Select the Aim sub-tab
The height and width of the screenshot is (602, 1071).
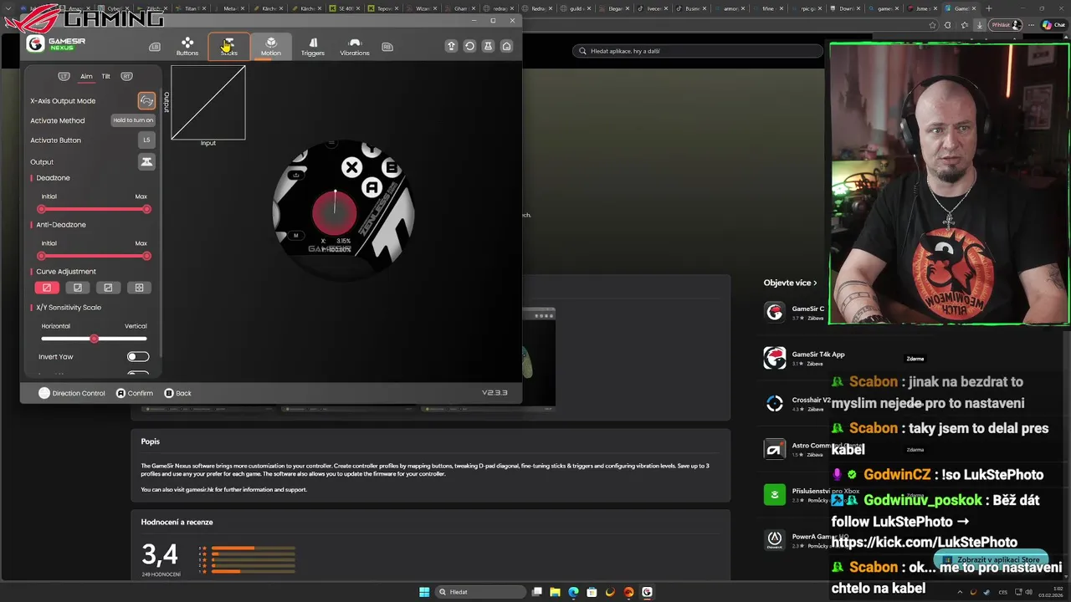86,76
